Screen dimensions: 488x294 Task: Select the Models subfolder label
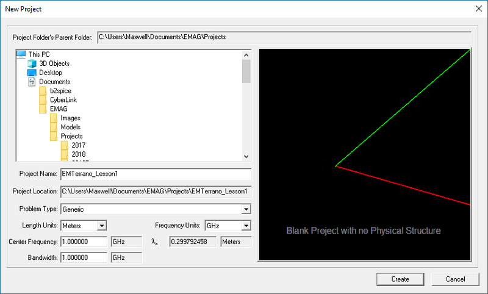(71, 127)
